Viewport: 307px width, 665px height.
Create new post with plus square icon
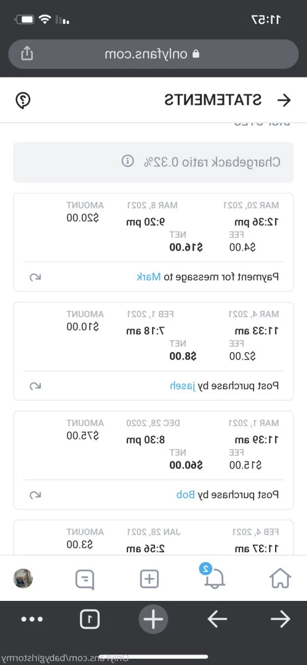pos(150,579)
